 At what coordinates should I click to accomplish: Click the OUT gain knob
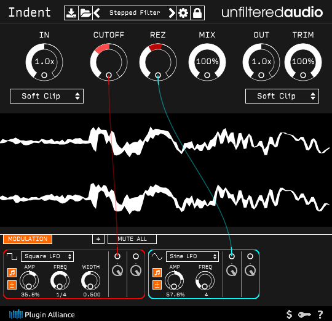tap(261, 62)
